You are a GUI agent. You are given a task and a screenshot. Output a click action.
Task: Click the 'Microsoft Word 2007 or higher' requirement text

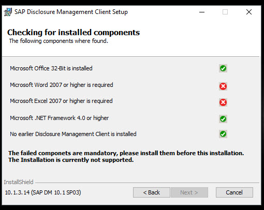[x=62, y=85]
